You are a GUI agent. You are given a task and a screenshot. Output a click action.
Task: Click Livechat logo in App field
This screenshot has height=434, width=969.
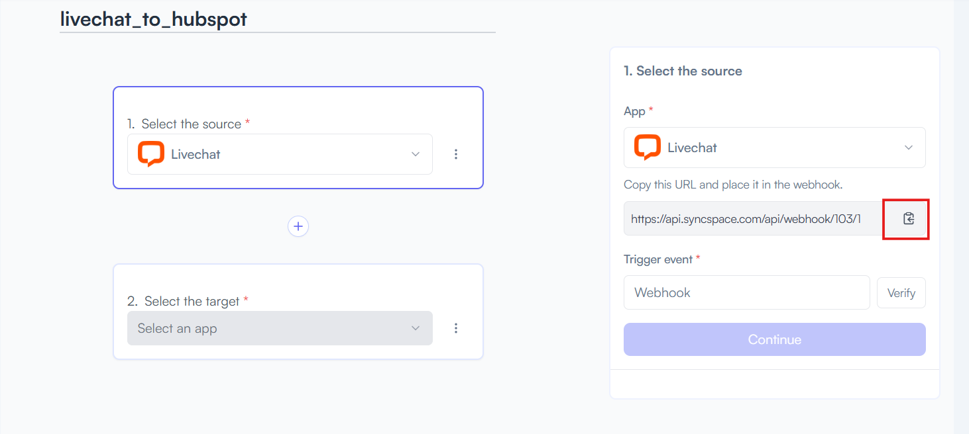647,148
